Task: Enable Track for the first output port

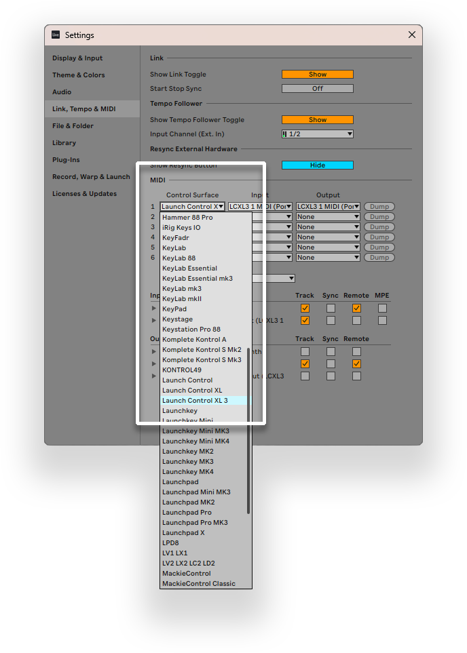Action: (x=305, y=351)
